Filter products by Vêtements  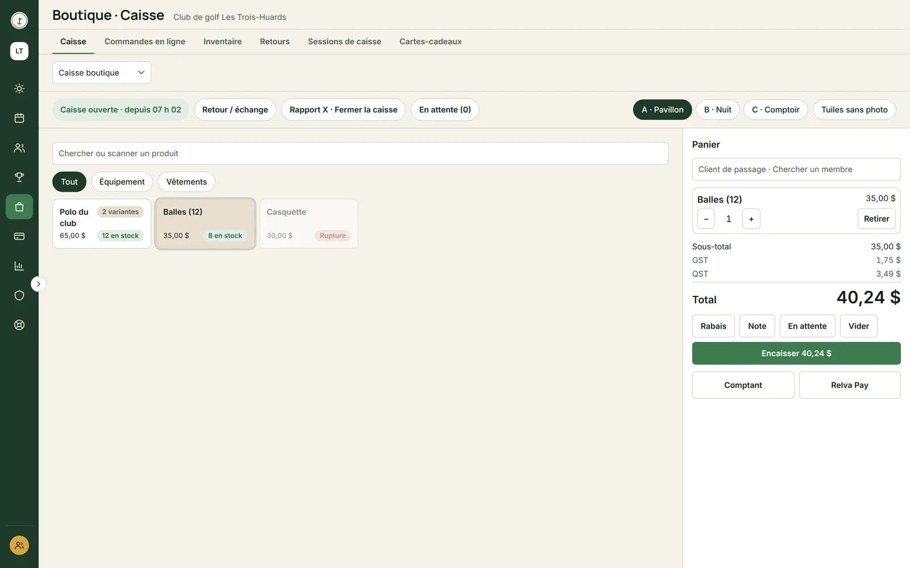point(187,182)
